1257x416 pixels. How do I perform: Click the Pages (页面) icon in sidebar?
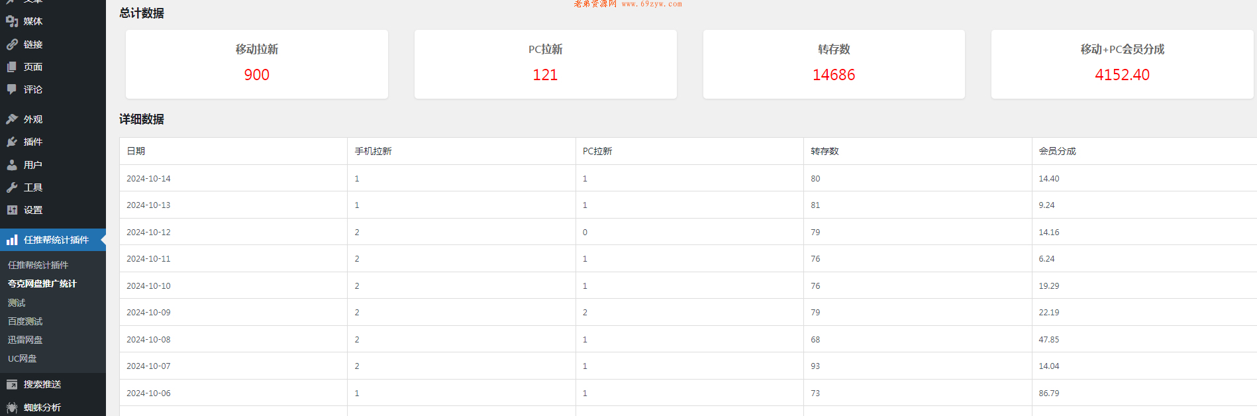(x=12, y=67)
